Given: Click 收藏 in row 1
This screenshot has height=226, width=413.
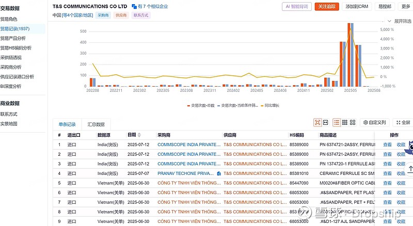Looking at the screenshot, I should pyautogui.click(x=401, y=144).
